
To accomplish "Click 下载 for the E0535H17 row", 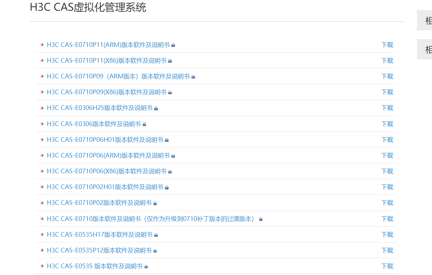I will click(x=387, y=235).
